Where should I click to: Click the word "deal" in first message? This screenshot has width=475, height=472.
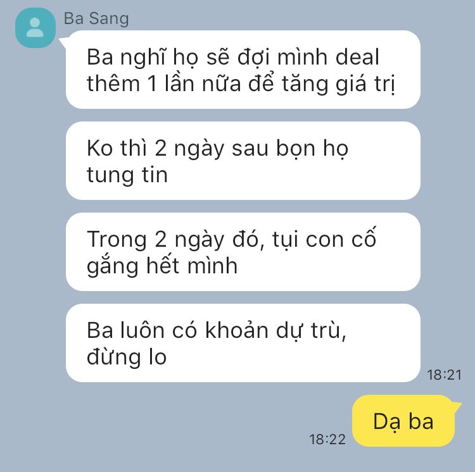pos(357,57)
